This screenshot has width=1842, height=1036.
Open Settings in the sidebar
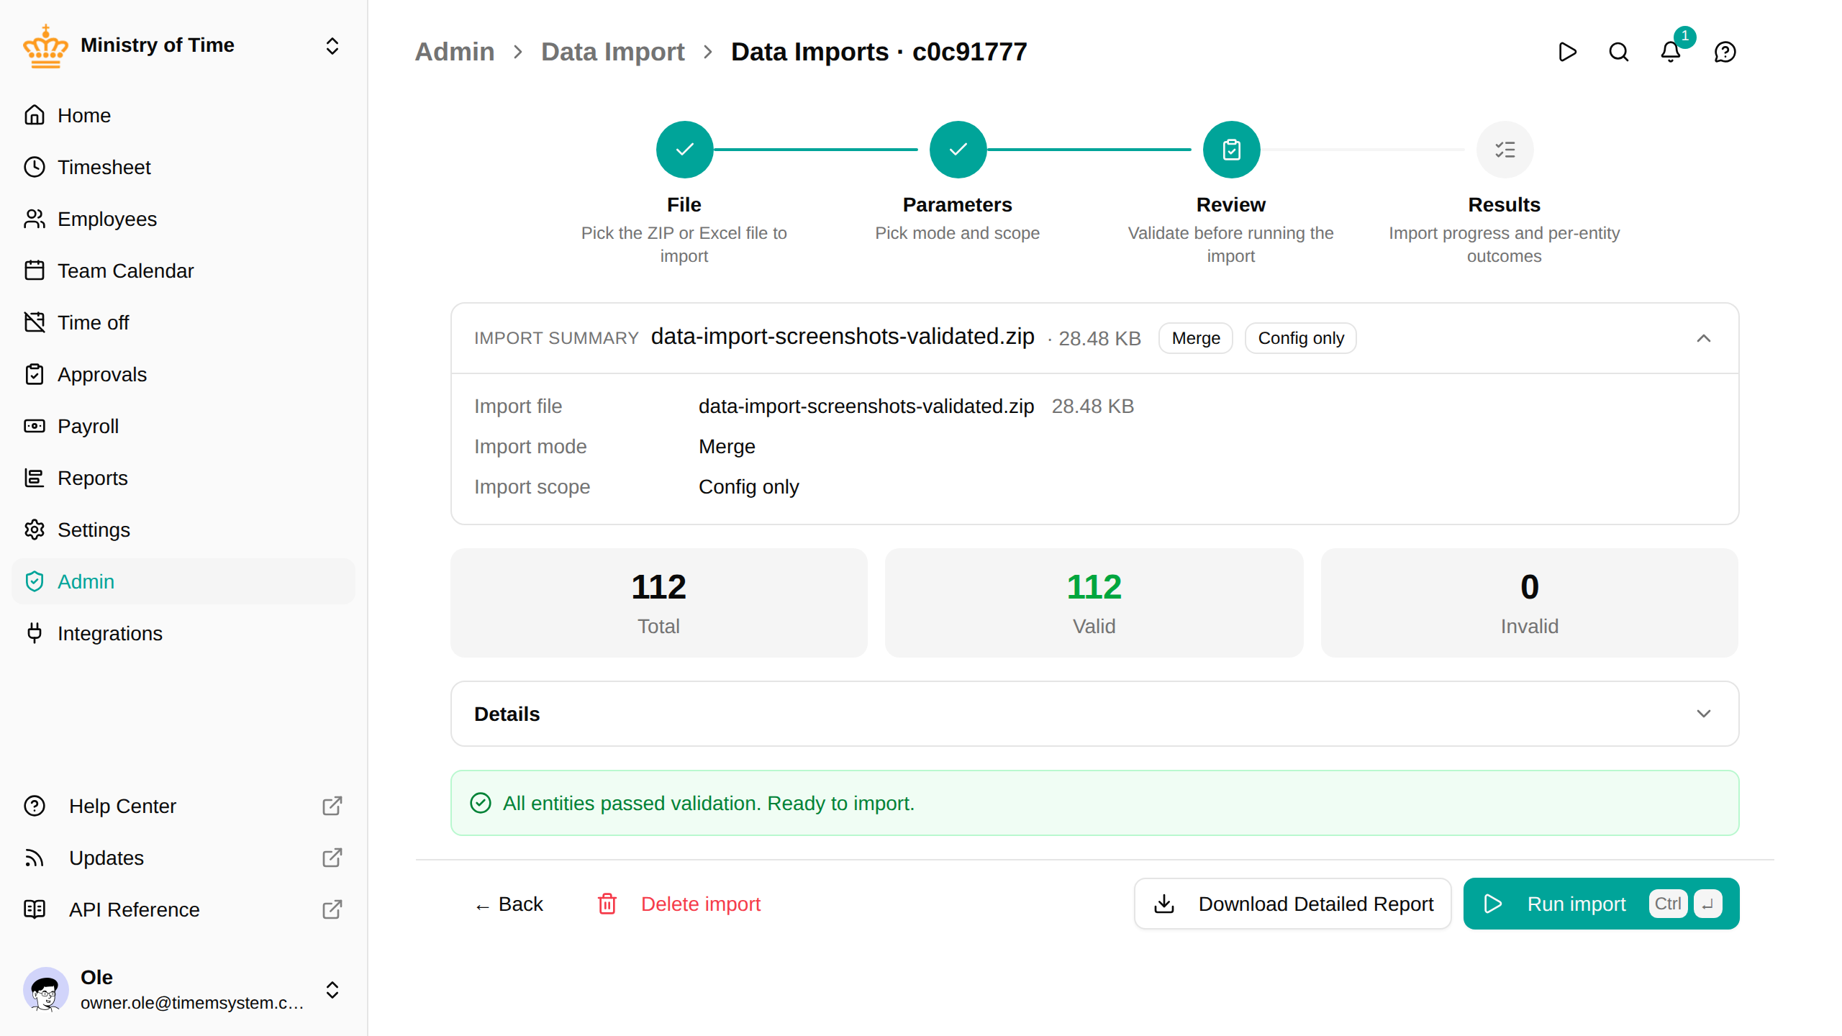pos(184,530)
